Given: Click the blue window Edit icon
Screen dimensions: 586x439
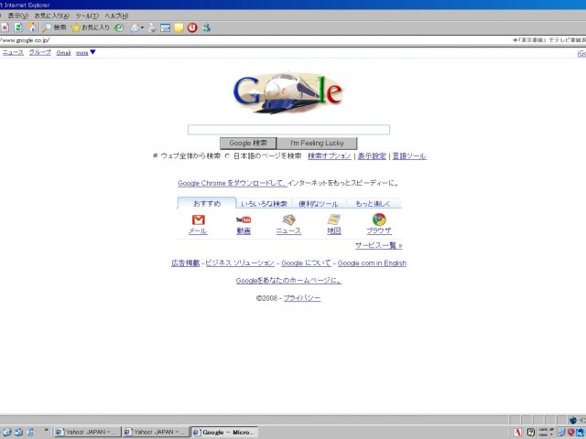Looking at the screenshot, I should [x=165, y=28].
